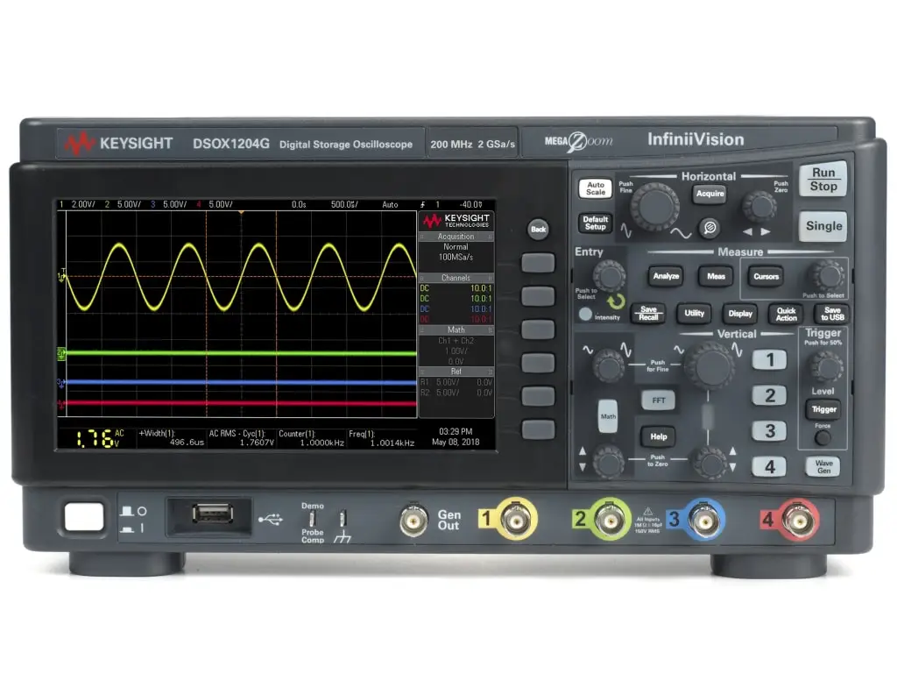The height and width of the screenshot is (673, 897).
Task: Push the large Vertical scale knob
Action: pos(710,366)
